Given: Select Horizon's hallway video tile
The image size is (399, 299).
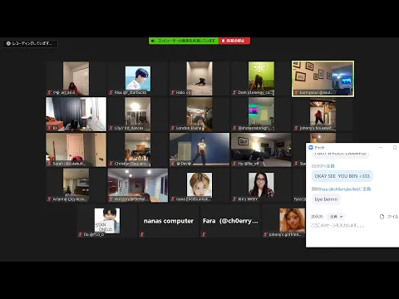Looking at the screenshot, I should (x=138, y=185).
